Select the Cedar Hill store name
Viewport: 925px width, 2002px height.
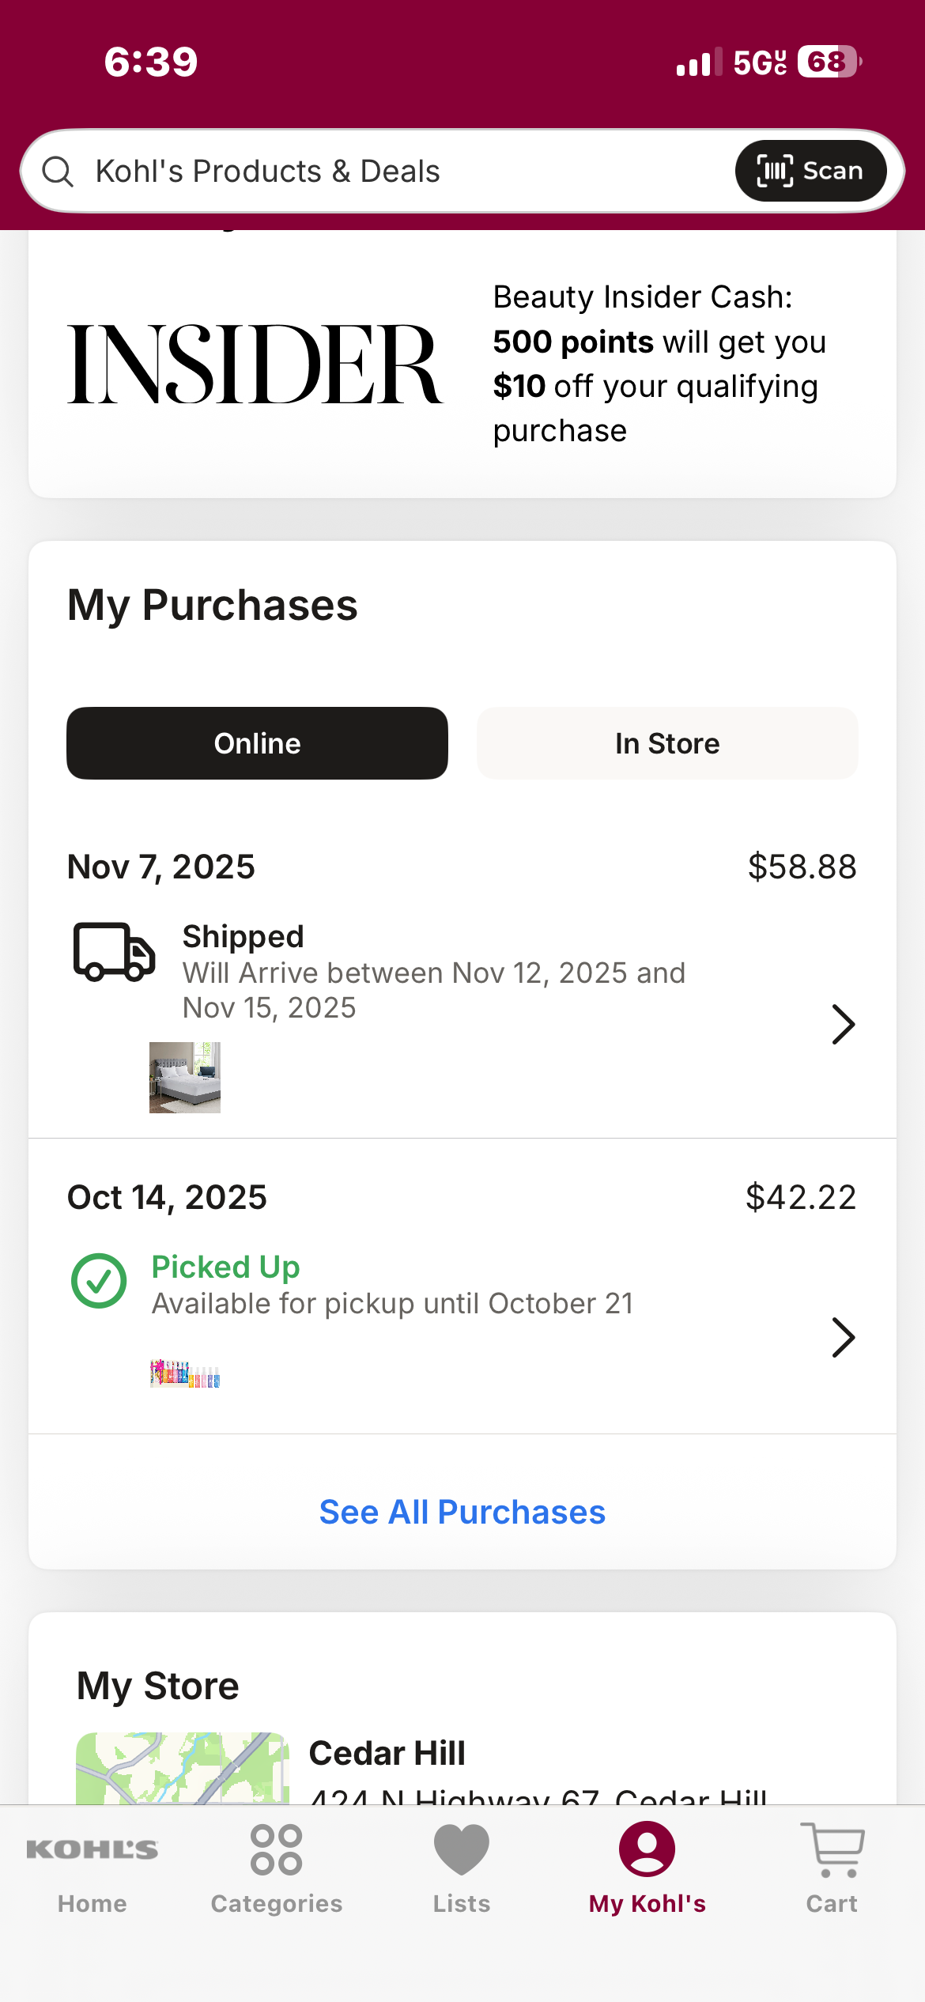pos(387,1753)
